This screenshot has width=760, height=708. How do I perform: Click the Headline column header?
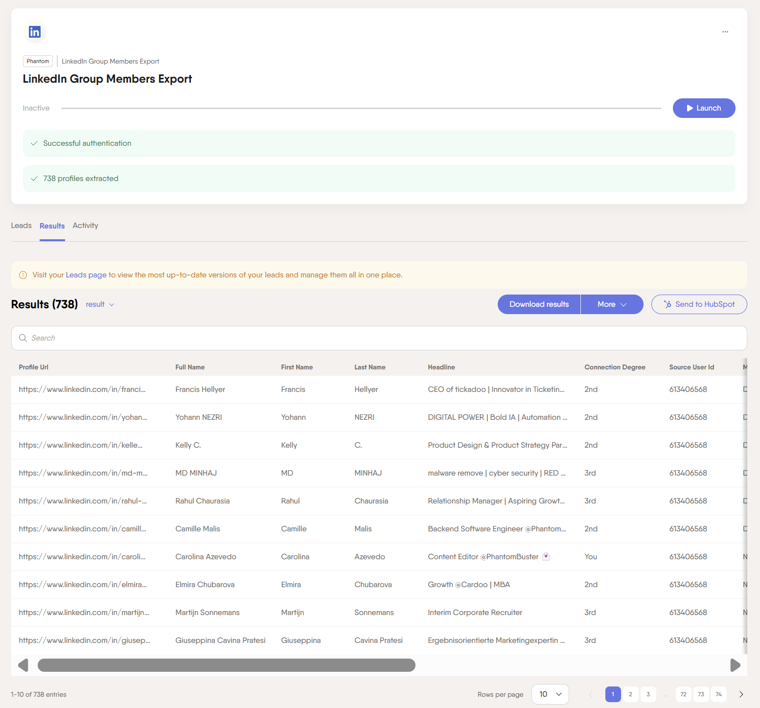(x=441, y=367)
